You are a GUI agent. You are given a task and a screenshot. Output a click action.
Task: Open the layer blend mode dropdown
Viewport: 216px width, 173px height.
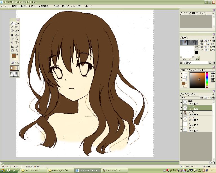coord(190,98)
